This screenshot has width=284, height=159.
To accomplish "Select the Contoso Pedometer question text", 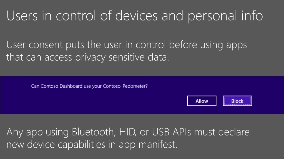I will pos(89,86).
